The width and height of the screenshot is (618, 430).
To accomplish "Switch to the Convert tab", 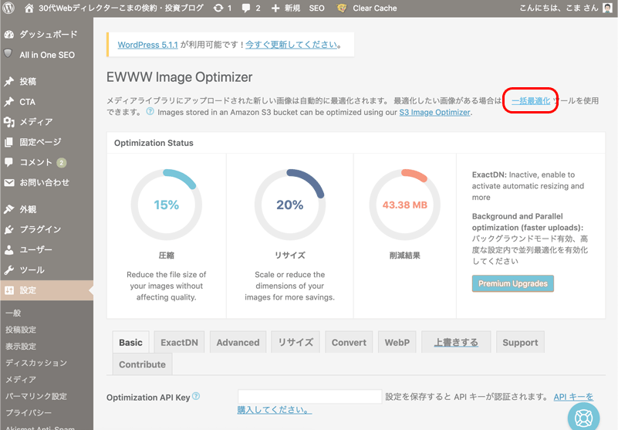I will point(349,342).
